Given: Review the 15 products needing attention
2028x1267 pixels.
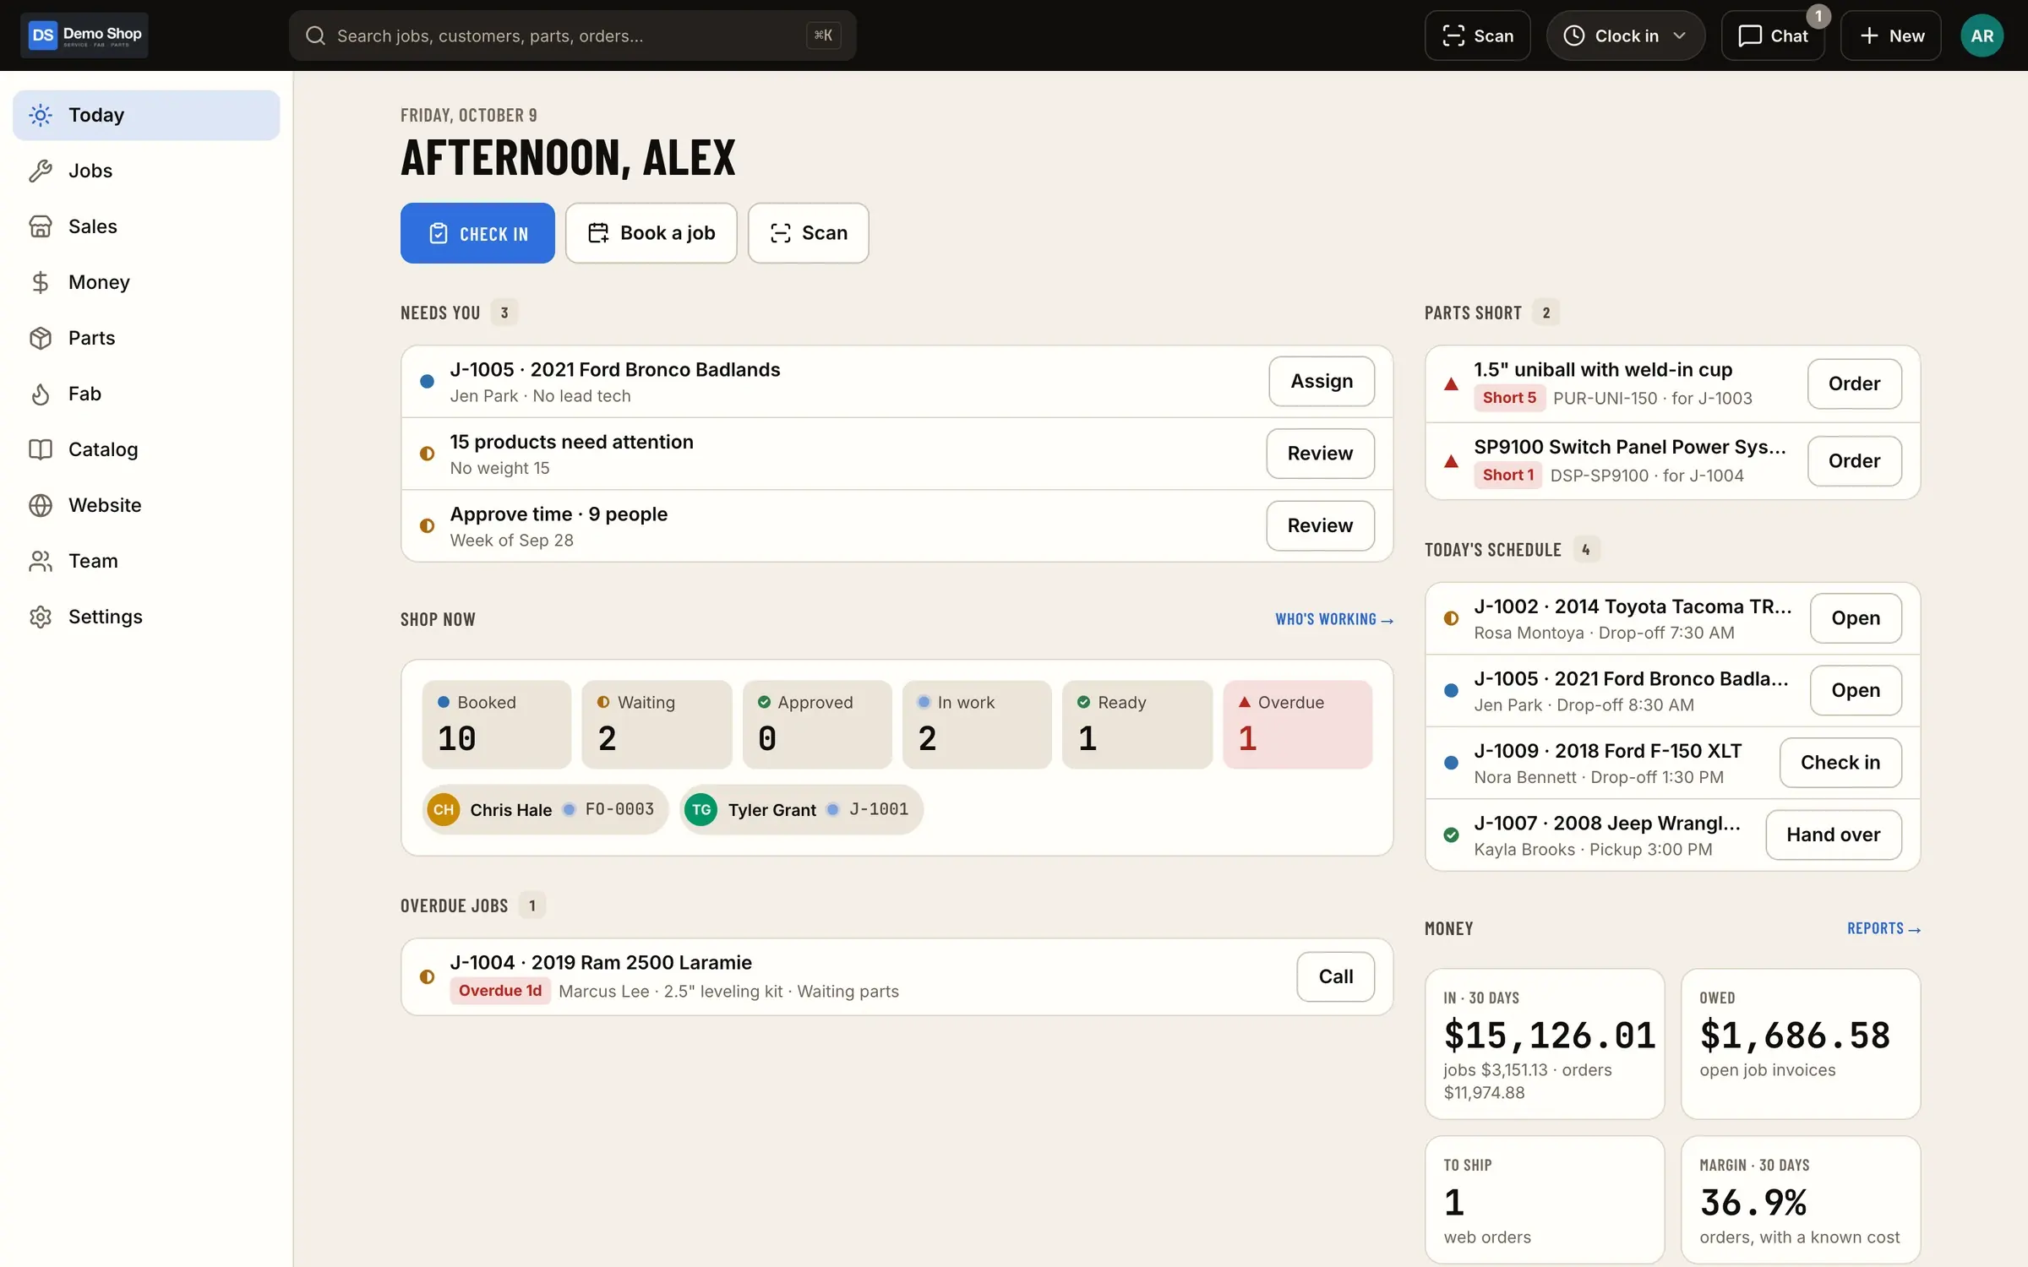Looking at the screenshot, I should click(1320, 454).
